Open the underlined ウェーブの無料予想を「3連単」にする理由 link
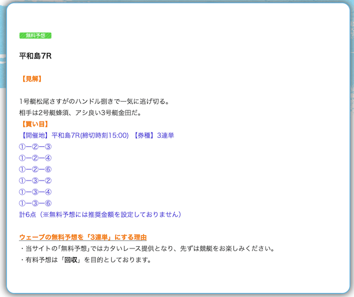Screen dimensions: 354x297 83,237
